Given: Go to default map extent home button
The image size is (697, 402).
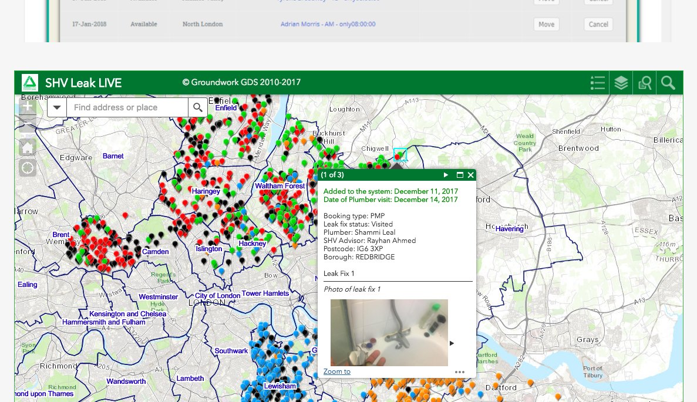Looking at the screenshot, I should 28,147.
